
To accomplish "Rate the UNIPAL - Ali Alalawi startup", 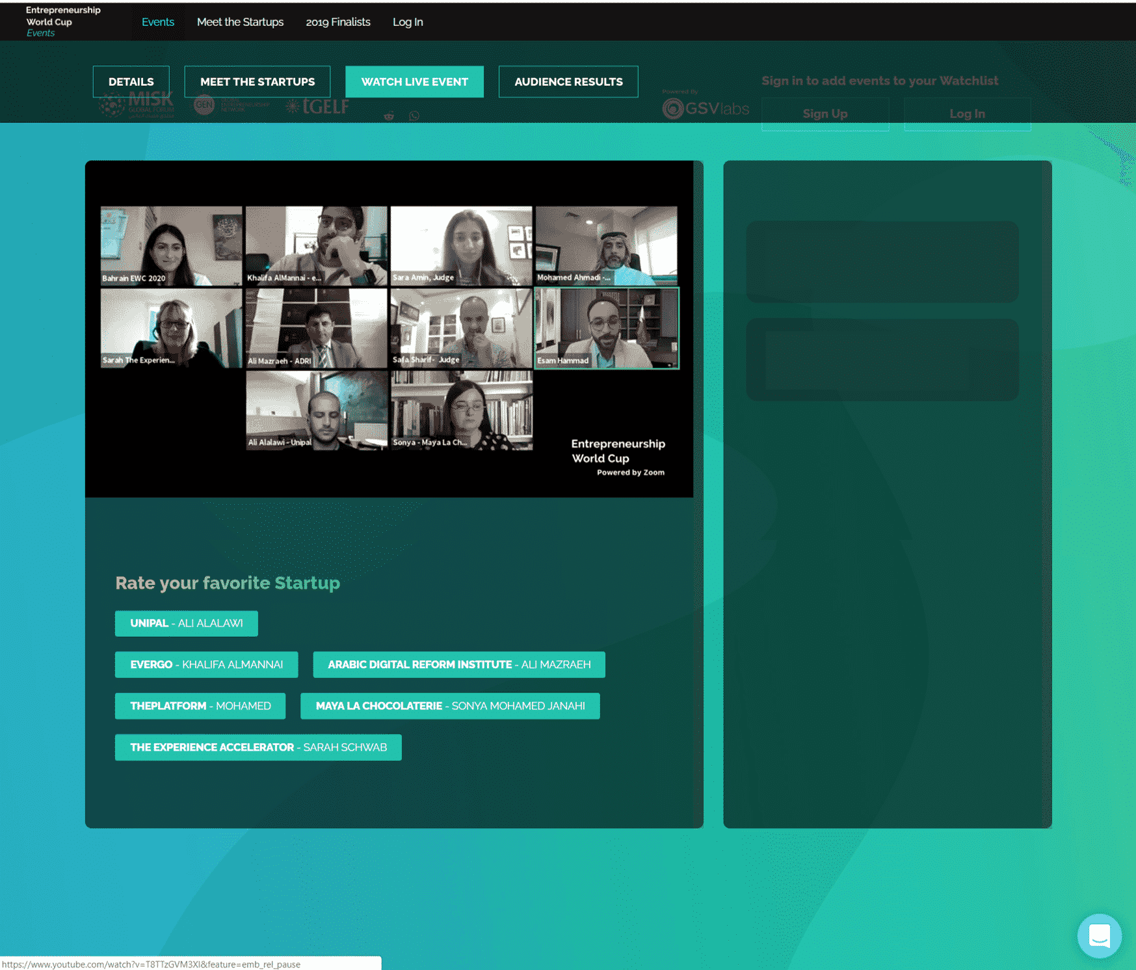I will (187, 623).
